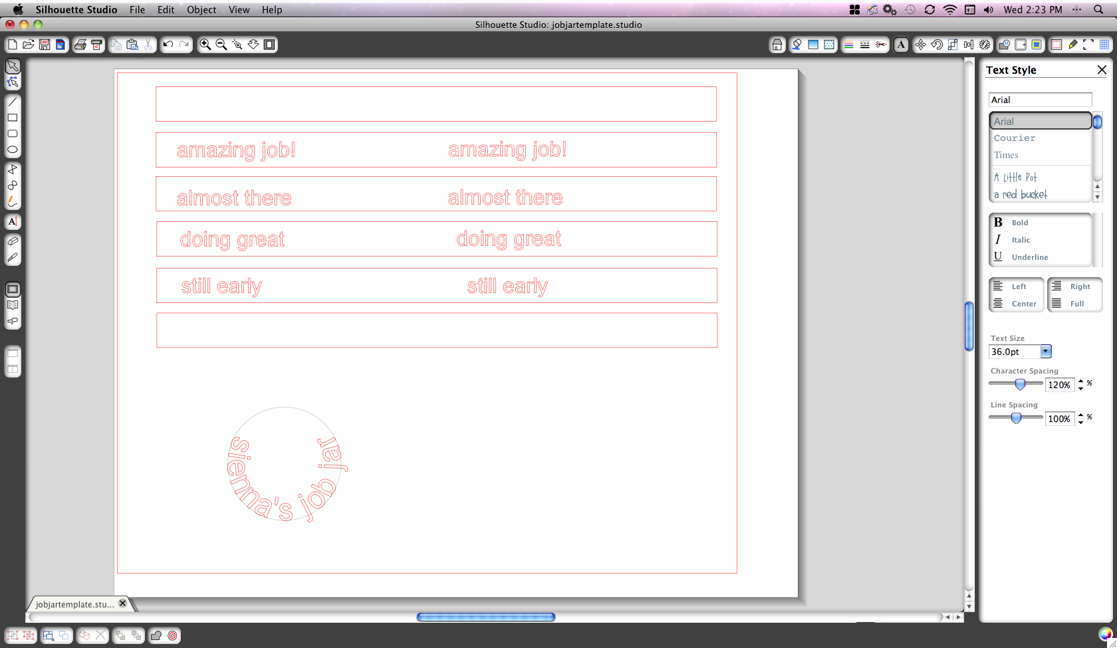Select the Polygon drawing tool
This screenshot has width=1117, height=648.
13,169
